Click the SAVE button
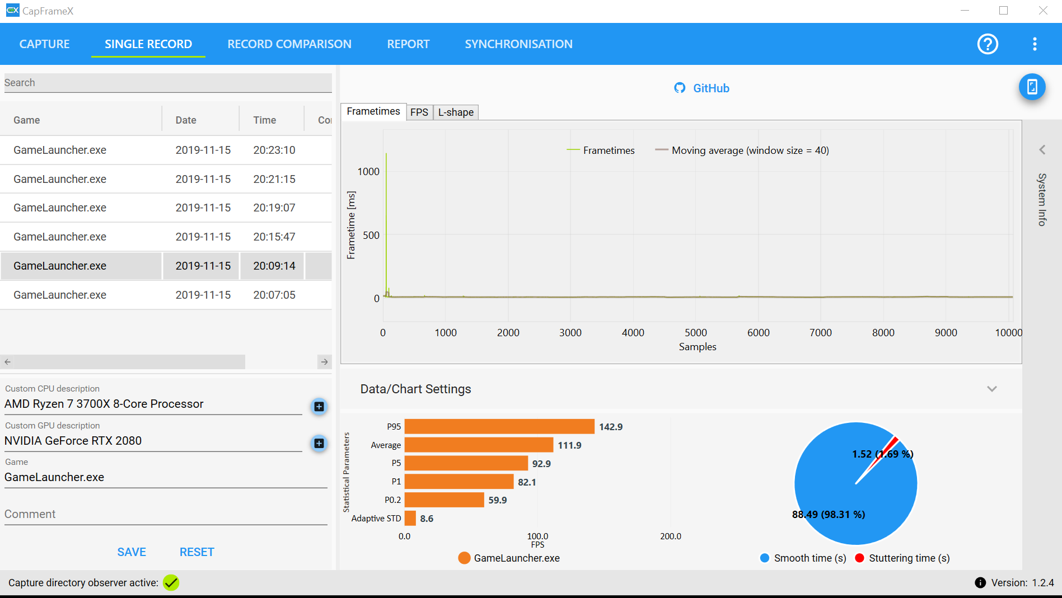The image size is (1062, 598). tap(132, 552)
